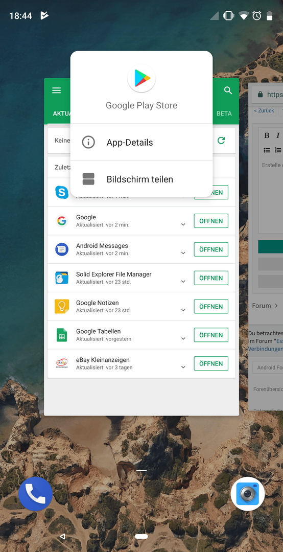Toggle italic in the browser card editor
The height and width of the screenshot is (552, 283).
tap(278, 135)
